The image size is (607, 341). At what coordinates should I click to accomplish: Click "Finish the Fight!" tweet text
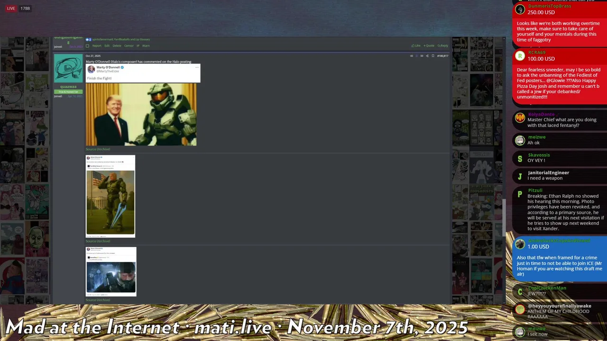coord(100,78)
